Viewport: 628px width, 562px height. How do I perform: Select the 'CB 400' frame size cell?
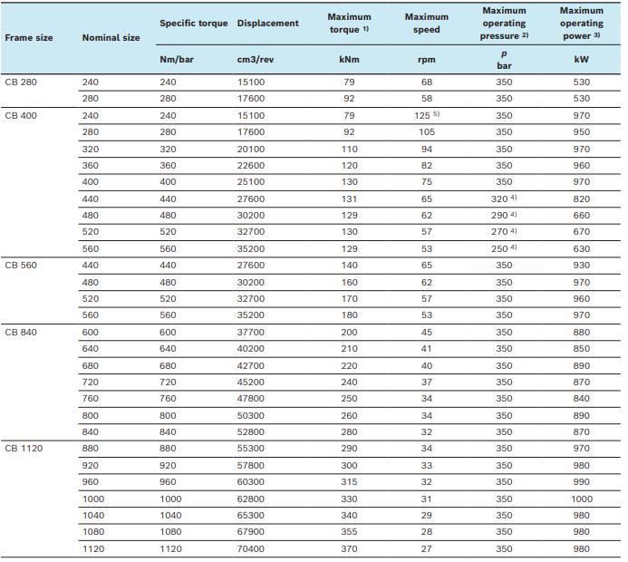click(21, 116)
